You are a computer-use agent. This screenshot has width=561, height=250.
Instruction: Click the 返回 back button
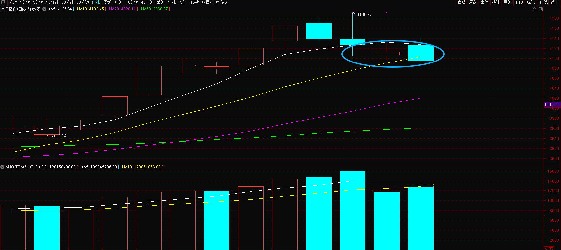[x=555, y=2]
